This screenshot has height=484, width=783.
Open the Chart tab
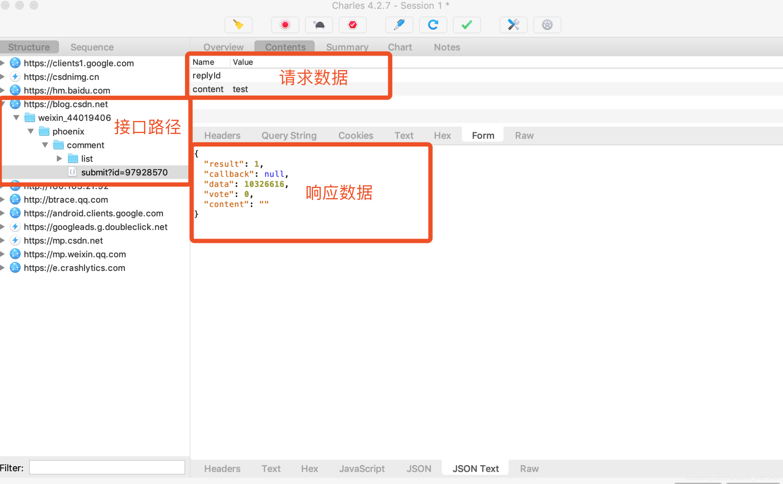click(x=400, y=47)
